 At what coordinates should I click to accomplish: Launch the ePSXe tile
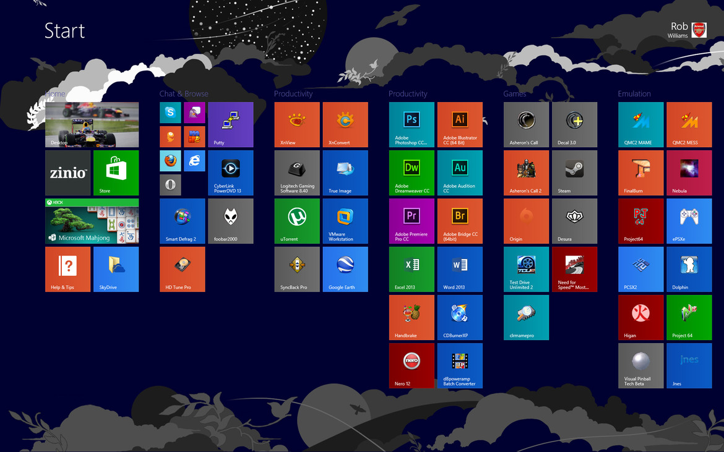click(x=689, y=221)
